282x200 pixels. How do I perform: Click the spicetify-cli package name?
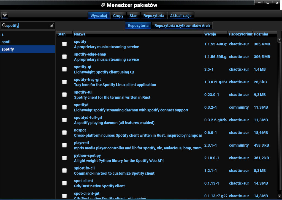coord(84,168)
